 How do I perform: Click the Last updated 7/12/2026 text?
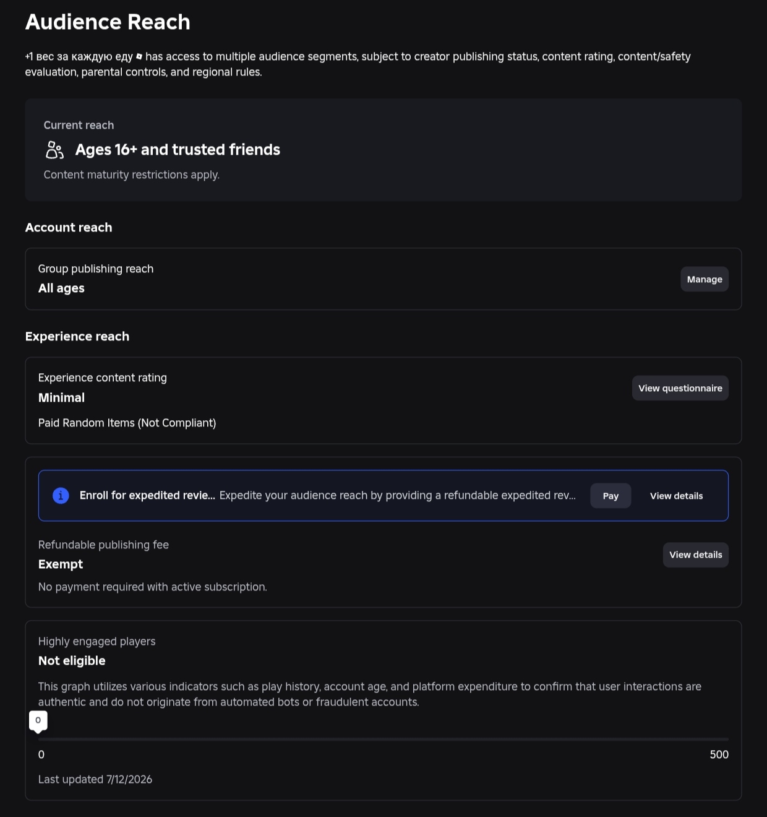pyautogui.click(x=95, y=780)
